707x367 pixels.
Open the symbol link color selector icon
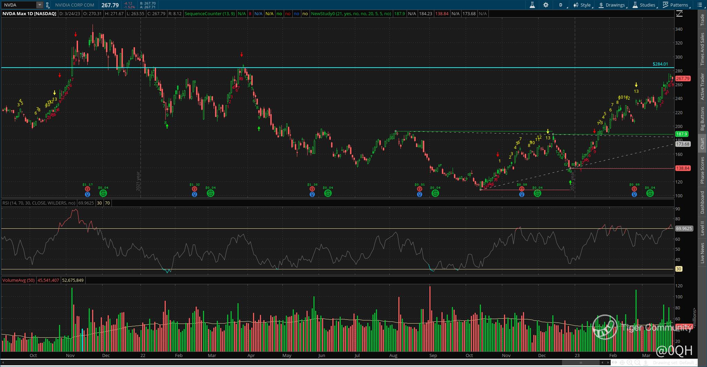point(47,5)
